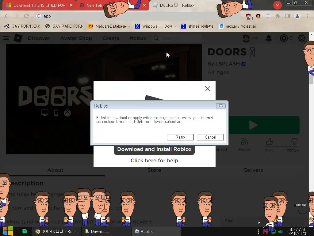Switch to the Servers tab
314x236 pixels.
(x=254, y=170)
